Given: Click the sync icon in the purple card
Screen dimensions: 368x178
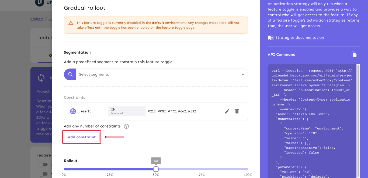Looking at the screenshot, I should pos(41,78).
